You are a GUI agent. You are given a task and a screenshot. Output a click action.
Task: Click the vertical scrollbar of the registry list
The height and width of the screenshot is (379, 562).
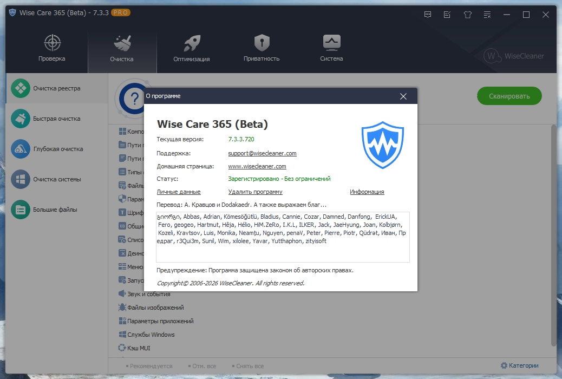pyautogui.click(x=553, y=235)
